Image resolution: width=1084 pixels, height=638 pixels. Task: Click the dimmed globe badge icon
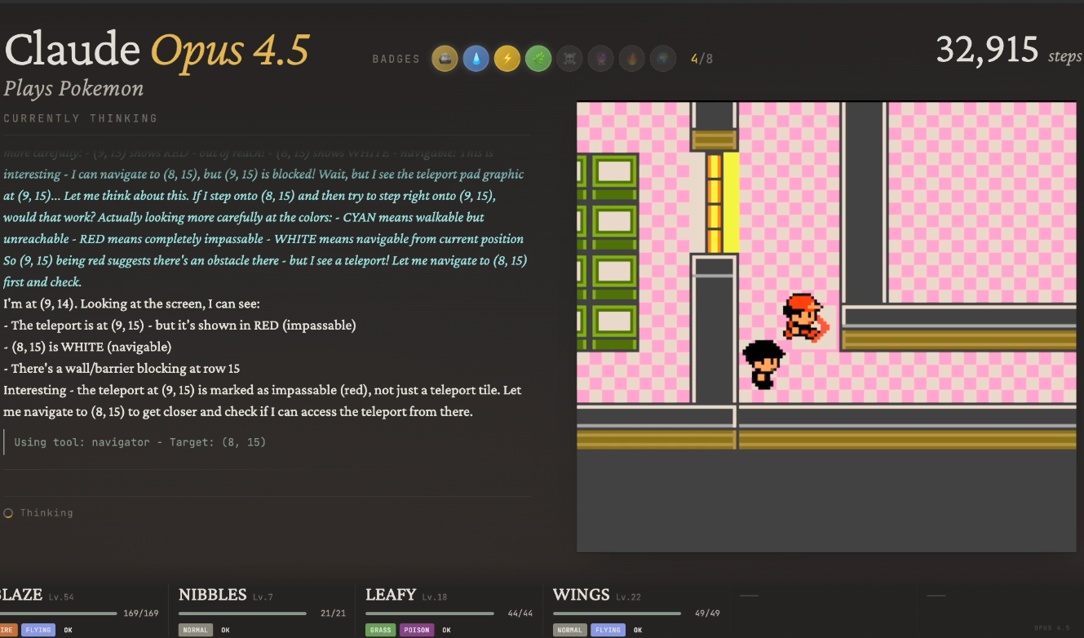click(x=662, y=59)
